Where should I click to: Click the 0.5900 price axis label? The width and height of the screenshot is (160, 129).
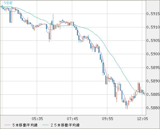pos(153,54)
